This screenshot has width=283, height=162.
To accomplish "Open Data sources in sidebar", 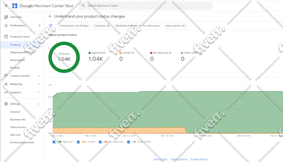I will (18, 127).
